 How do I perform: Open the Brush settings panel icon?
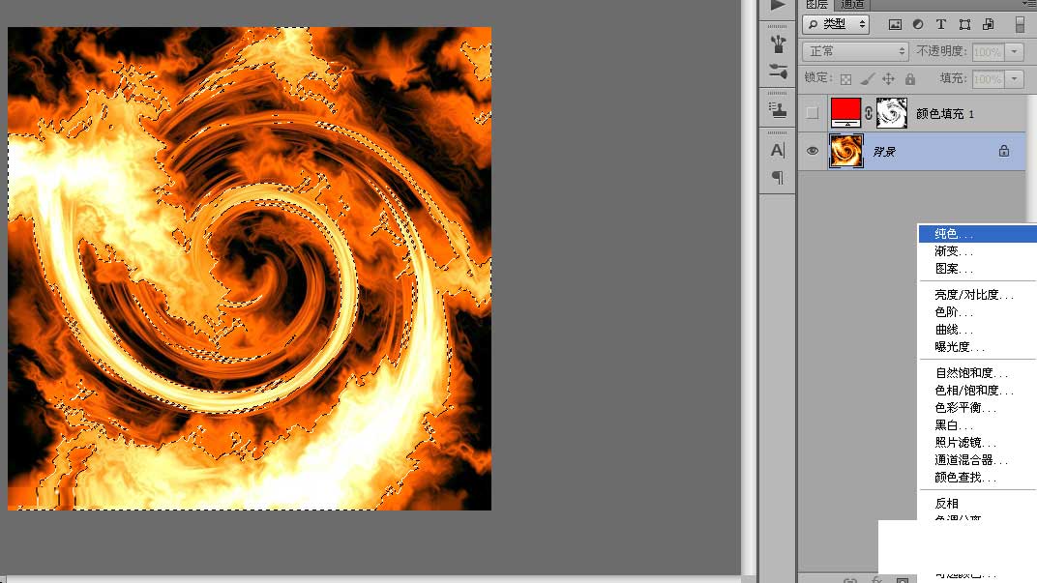click(779, 71)
